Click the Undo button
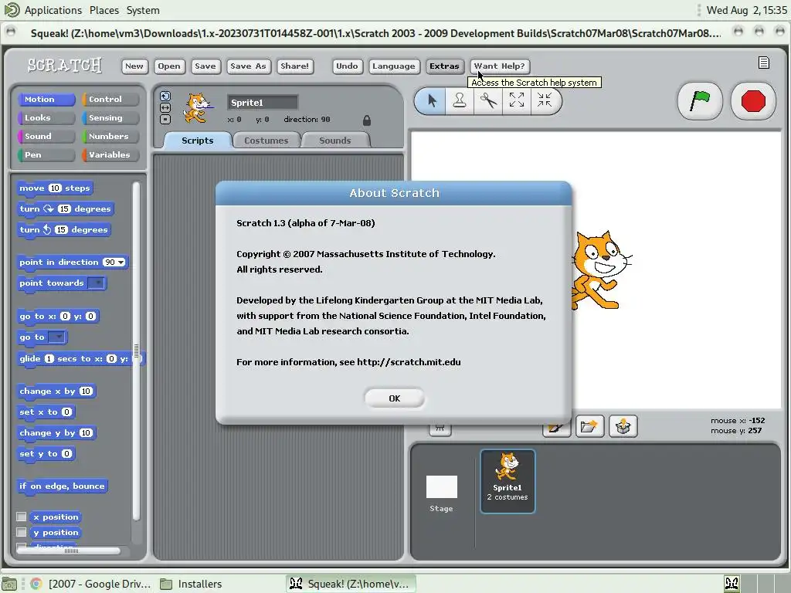The image size is (791, 593). (347, 66)
